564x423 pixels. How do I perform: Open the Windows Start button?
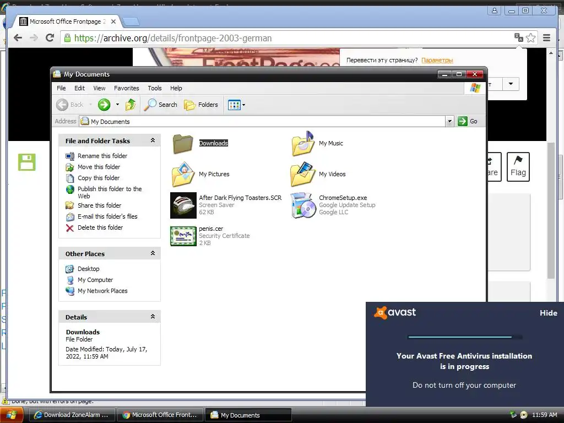[x=12, y=415]
